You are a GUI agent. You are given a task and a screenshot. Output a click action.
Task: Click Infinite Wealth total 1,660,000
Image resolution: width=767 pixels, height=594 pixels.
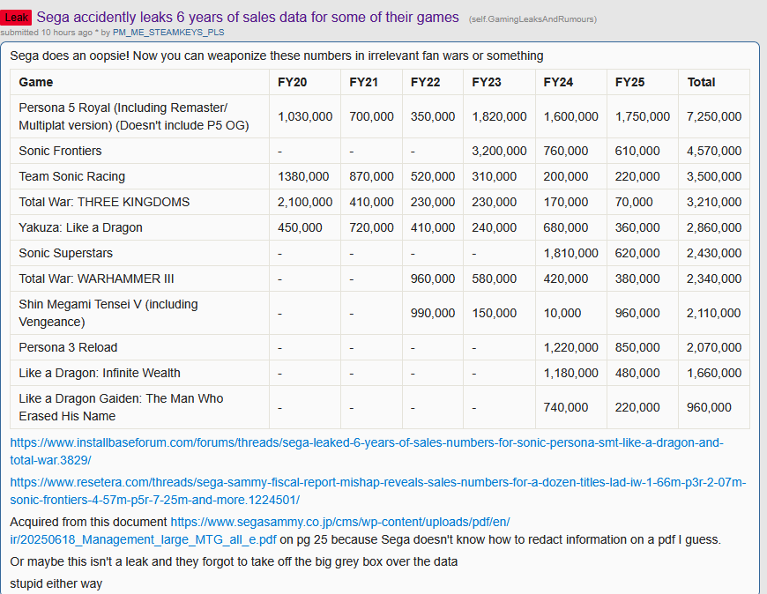(x=714, y=373)
